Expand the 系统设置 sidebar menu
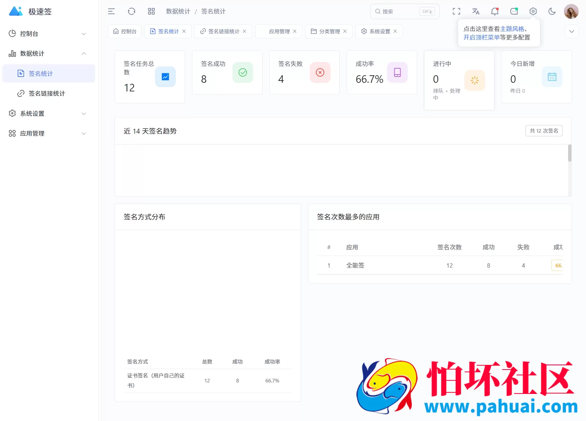Image resolution: width=586 pixels, height=421 pixels. tap(49, 113)
